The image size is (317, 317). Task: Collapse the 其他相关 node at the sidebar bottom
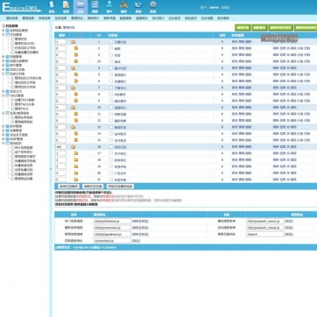coord(4,144)
